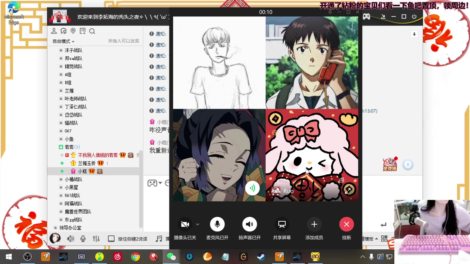The image size is (470, 264).
Task: Mute the microphone in the call
Action: click(x=217, y=224)
